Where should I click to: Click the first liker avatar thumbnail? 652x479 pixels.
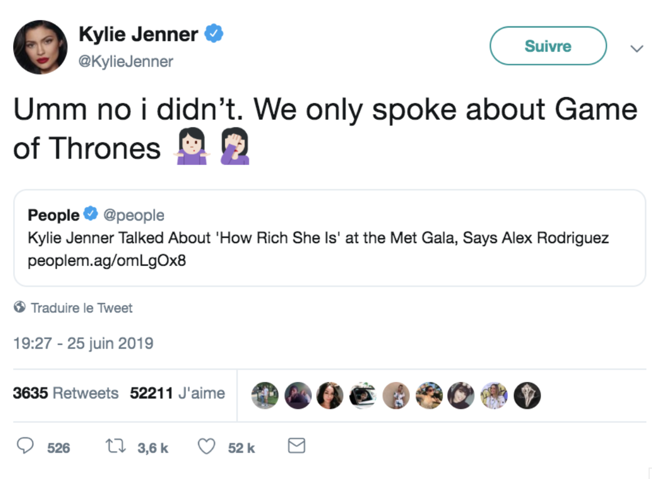[265, 396]
